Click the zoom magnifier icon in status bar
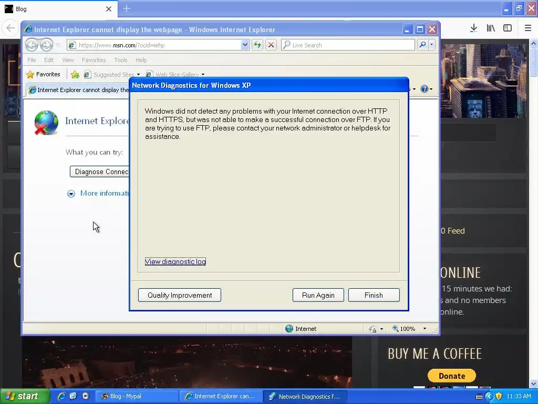 click(x=396, y=328)
